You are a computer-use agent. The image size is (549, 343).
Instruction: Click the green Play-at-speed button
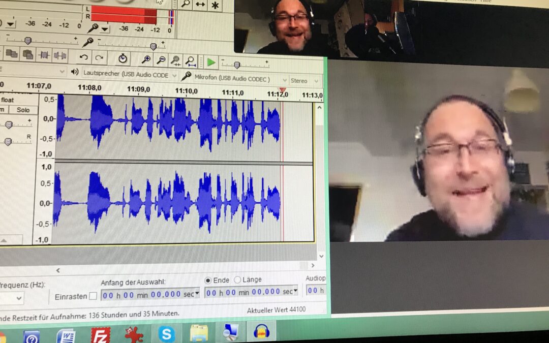(211, 63)
